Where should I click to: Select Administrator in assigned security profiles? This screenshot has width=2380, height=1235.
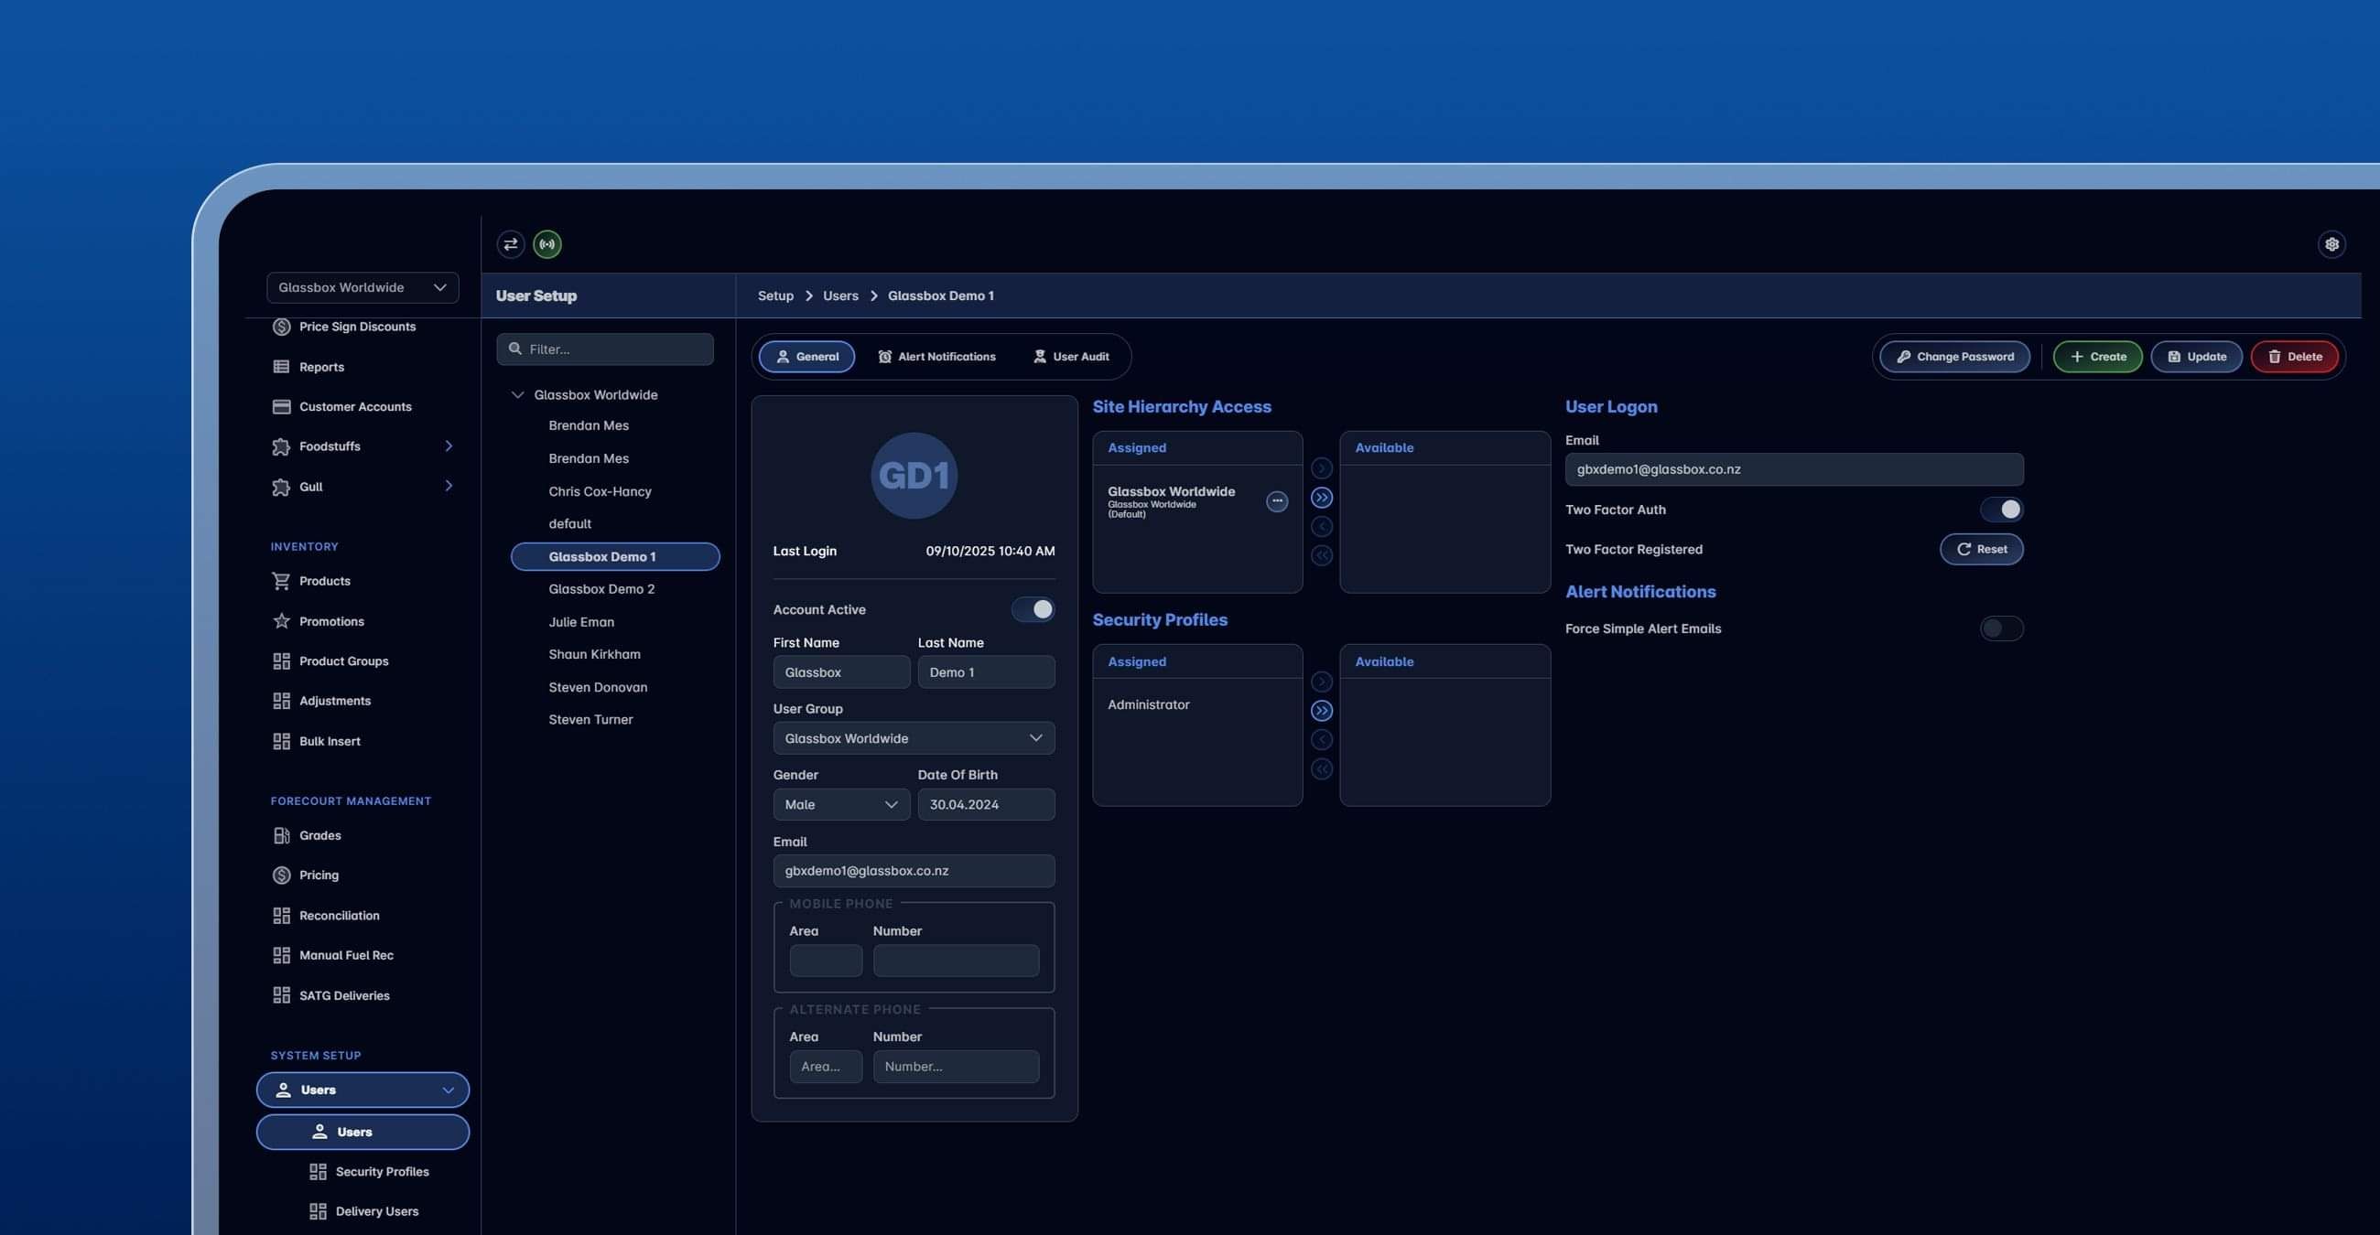coord(1149,705)
